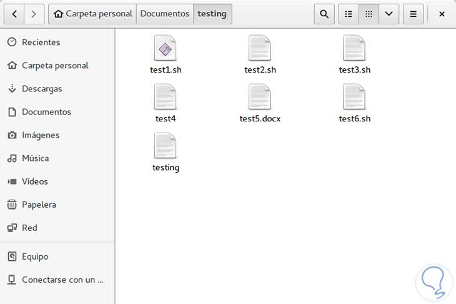
Task: Select the test6.sh file icon
Action: (354, 97)
